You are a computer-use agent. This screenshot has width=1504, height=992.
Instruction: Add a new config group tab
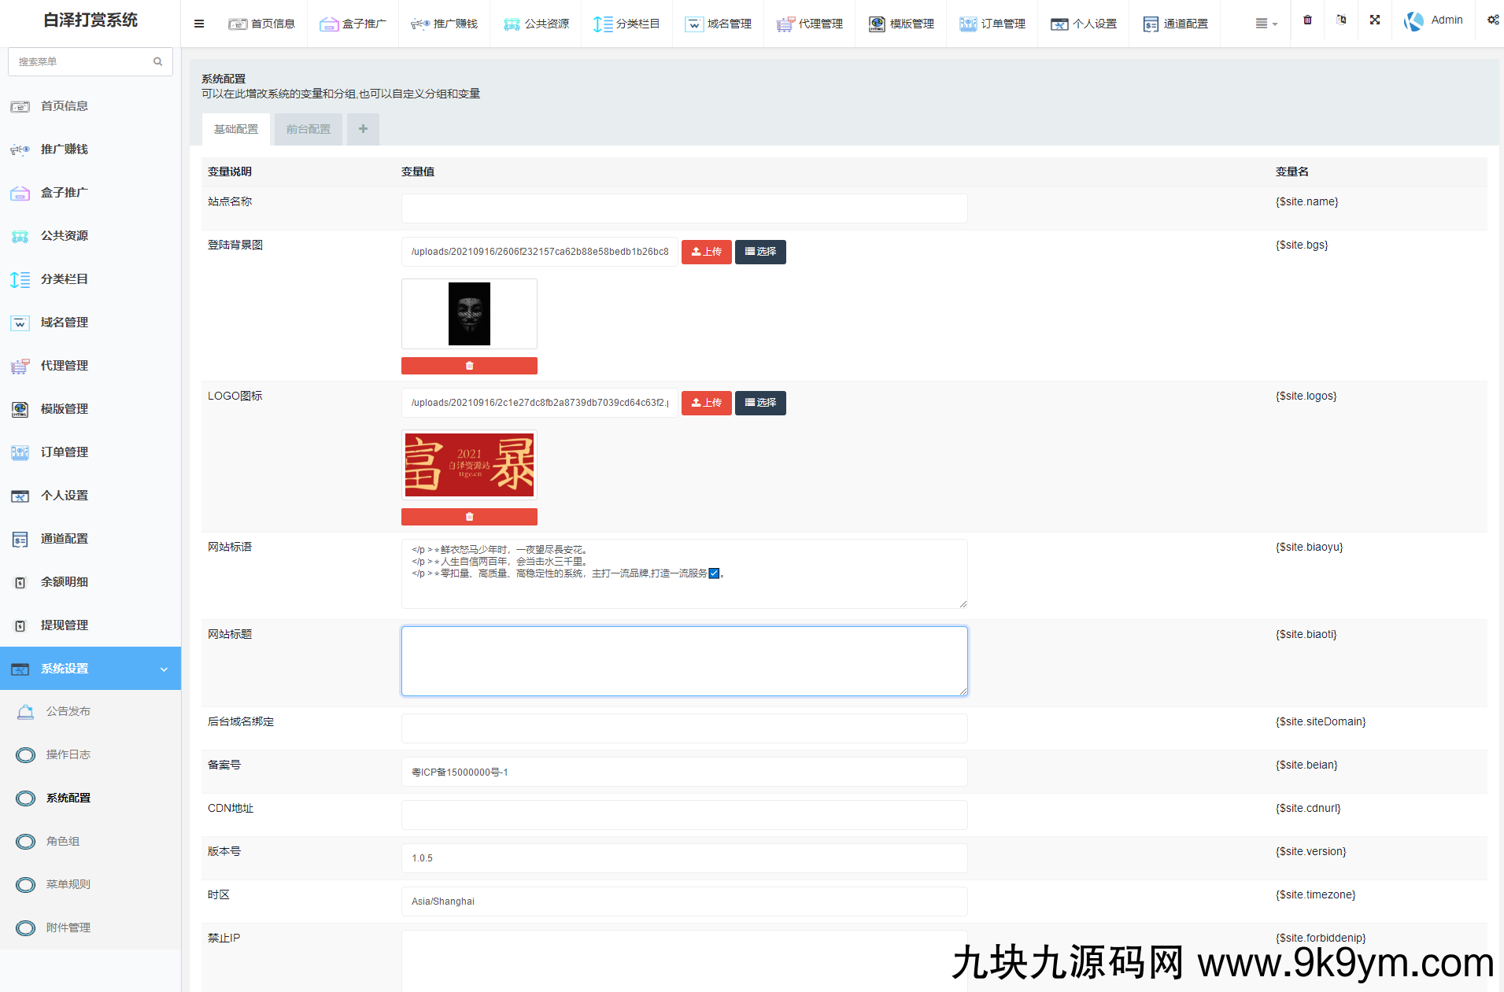pyautogui.click(x=363, y=129)
